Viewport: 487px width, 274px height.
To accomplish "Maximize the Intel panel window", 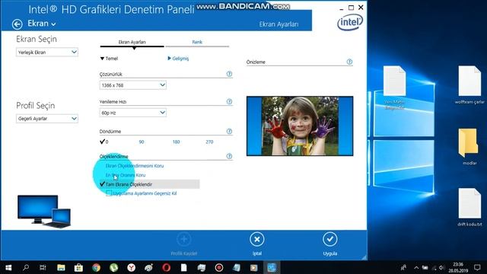I will point(351,8).
